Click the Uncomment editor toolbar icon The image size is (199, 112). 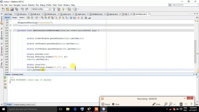click(x=90, y=18)
